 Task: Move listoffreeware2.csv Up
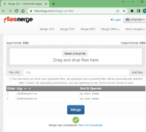coord(81,99)
